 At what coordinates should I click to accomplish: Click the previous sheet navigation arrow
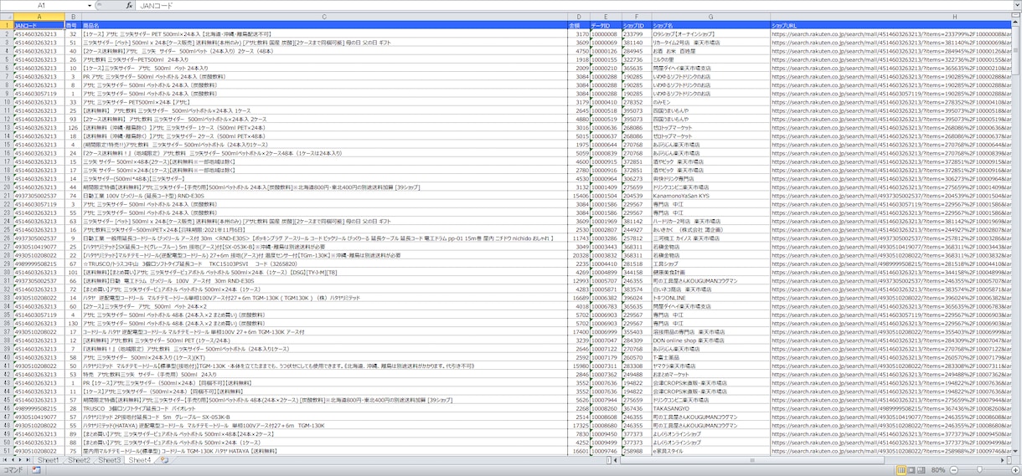tap(12, 460)
